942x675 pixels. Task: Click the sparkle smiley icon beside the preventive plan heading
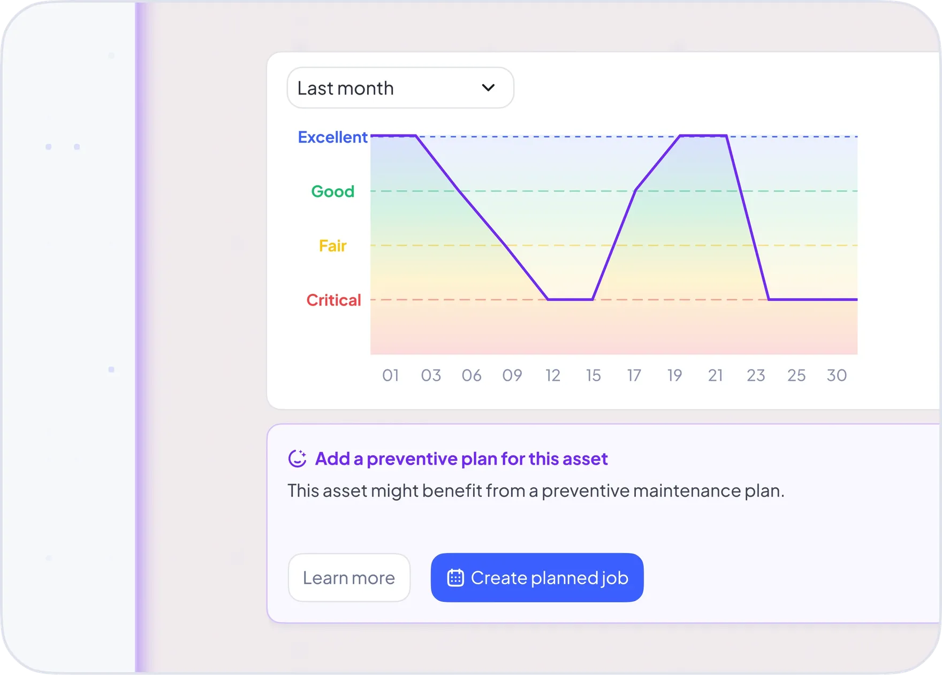coord(298,458)
